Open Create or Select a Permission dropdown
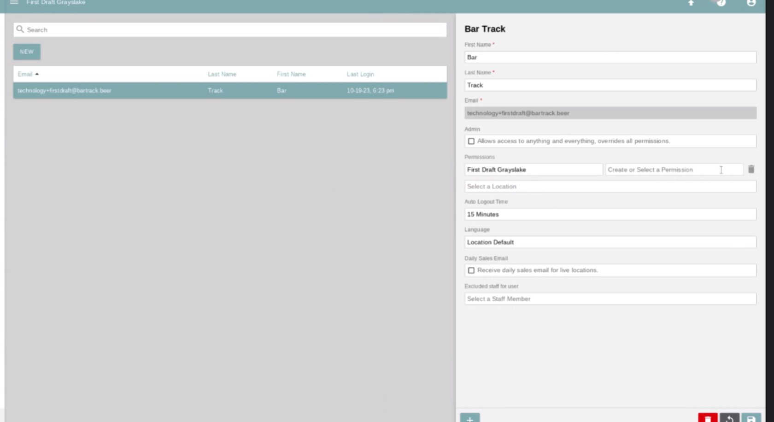Image resolution: width=774 pixels, height=422 pixels. point(674,170)
